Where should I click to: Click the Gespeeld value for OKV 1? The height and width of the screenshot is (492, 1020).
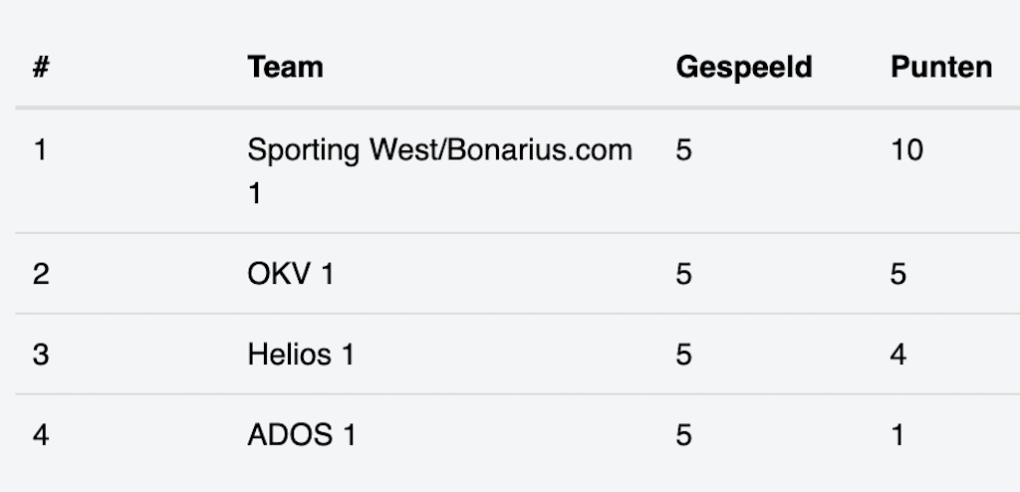click(683, 274)
